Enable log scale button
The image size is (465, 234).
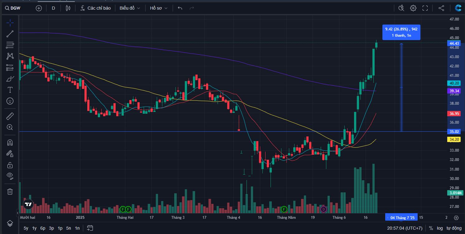coord(440,228)
